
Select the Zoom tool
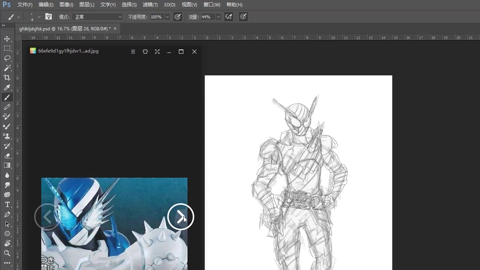[x=7, y=253]
